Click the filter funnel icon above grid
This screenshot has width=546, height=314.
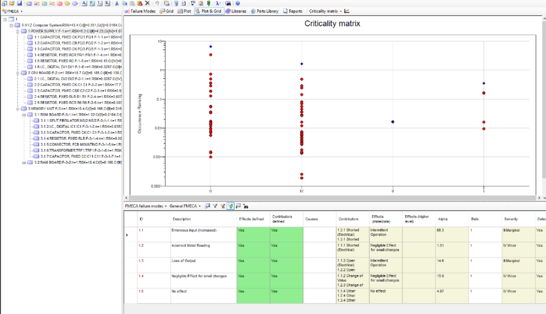pos(215,206)
